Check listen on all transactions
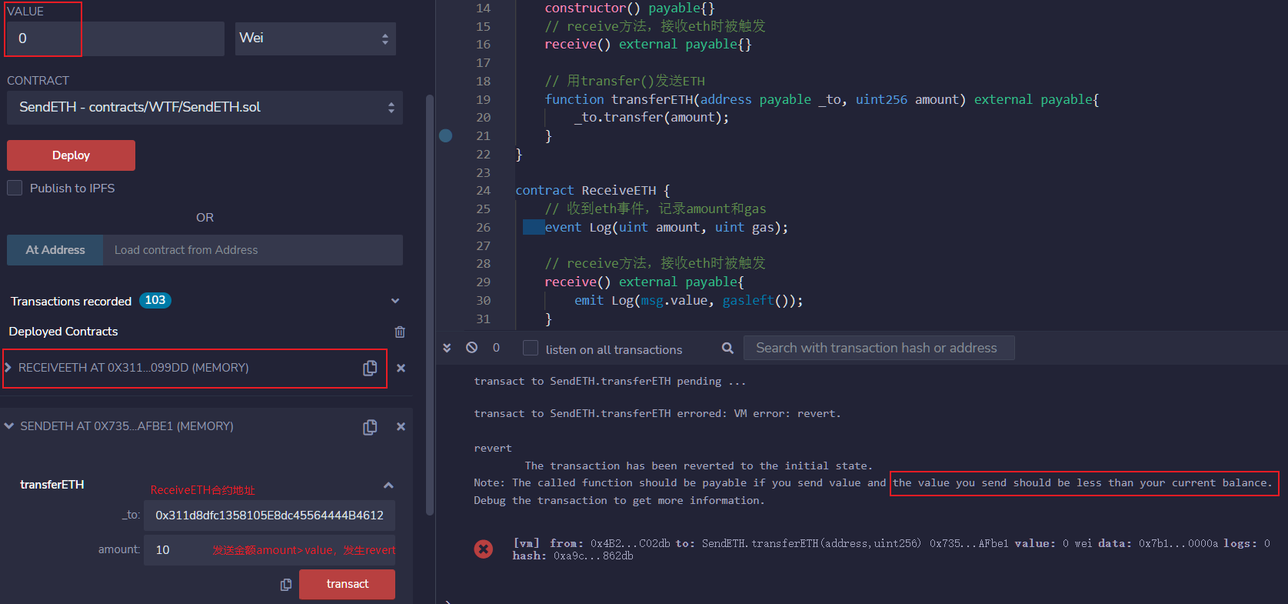Screen dimensions: 1288x604 (x=531, y=349)
